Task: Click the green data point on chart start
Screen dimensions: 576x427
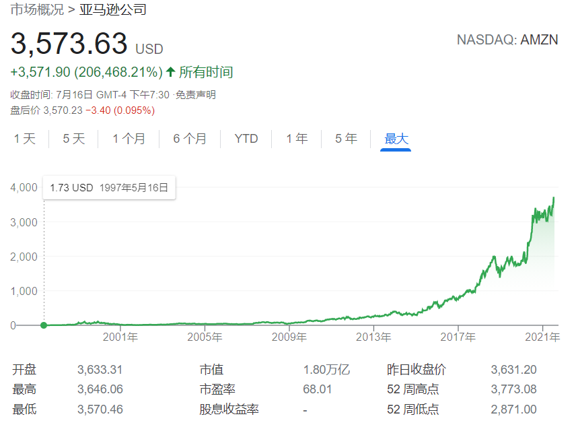Action: tap(44, 325)
